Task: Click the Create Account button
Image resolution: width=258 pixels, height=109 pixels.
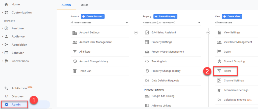Action: point(93,16)
